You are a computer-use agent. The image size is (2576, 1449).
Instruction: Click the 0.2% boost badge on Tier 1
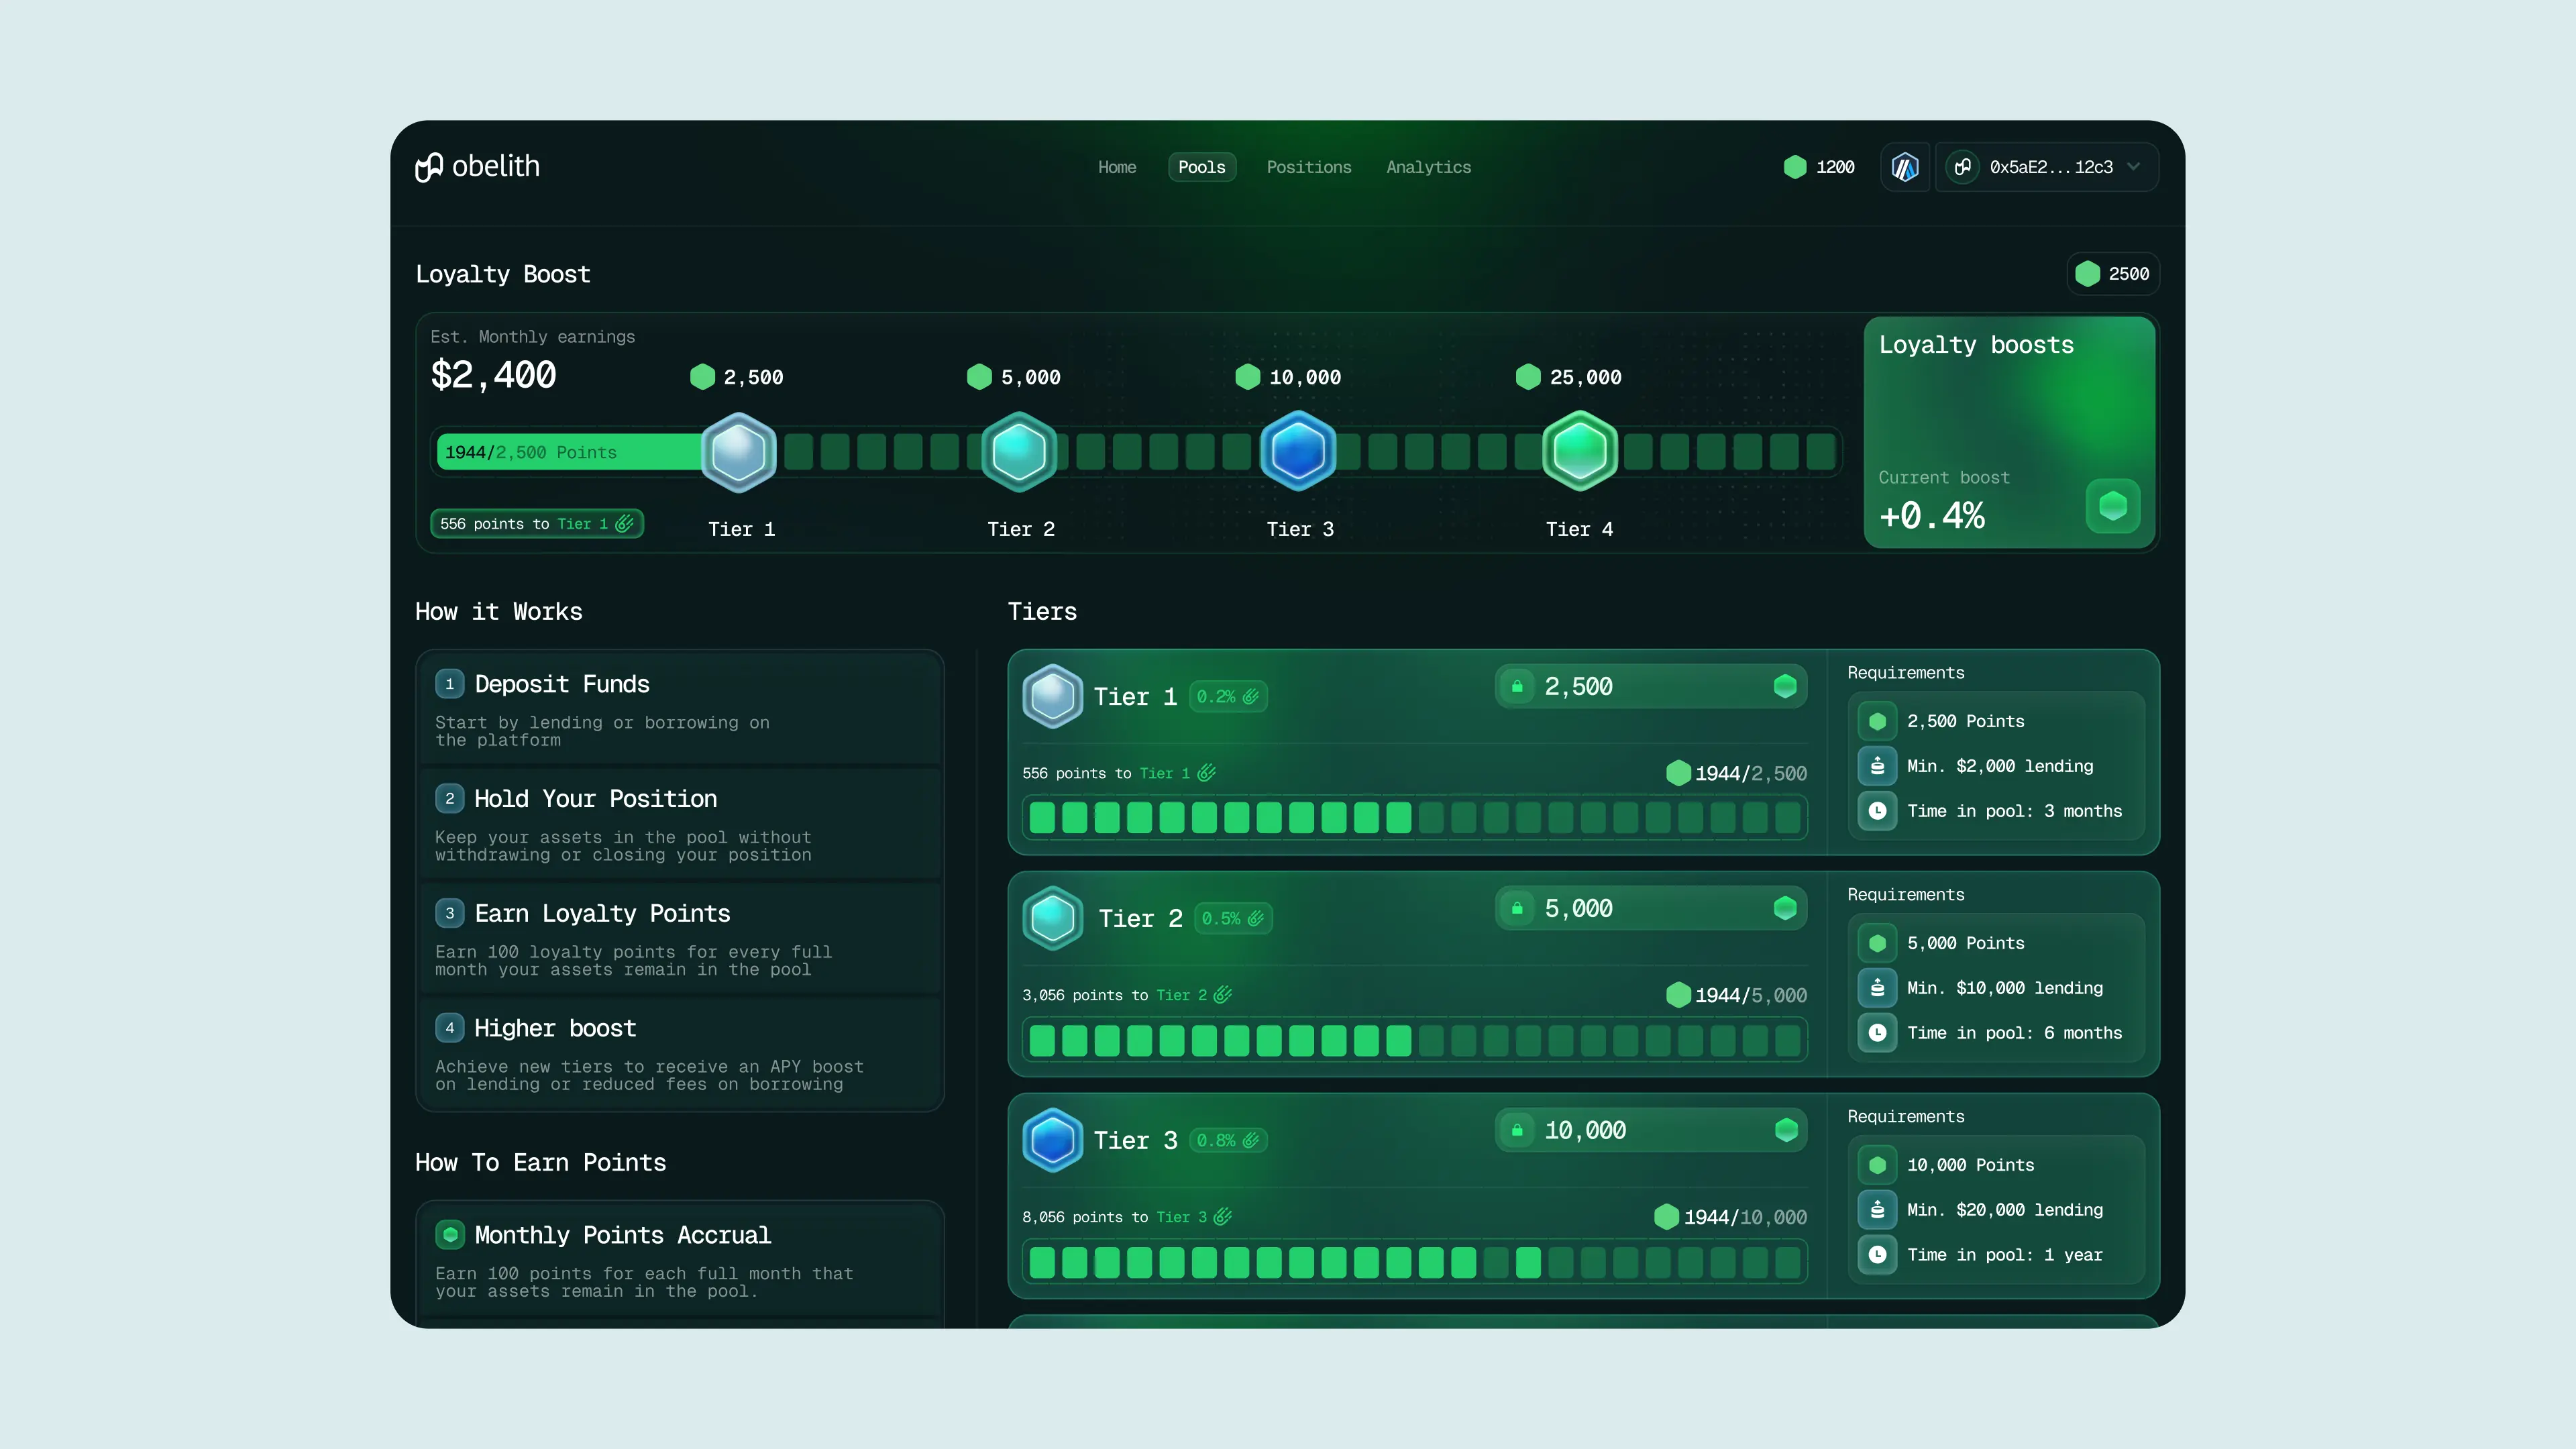[1228, 697]
